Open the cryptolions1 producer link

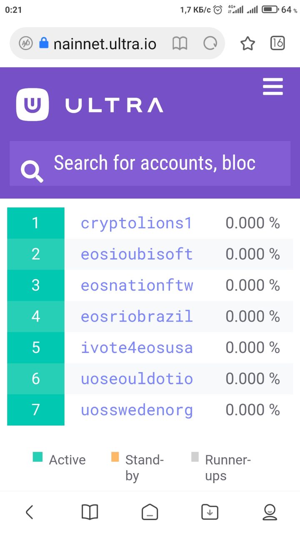137,223
